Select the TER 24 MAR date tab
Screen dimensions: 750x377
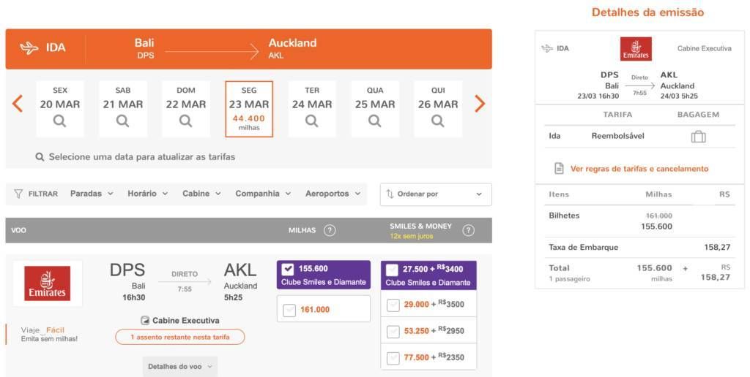click(312, 109)
